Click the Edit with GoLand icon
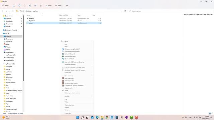 click(63, 54)
